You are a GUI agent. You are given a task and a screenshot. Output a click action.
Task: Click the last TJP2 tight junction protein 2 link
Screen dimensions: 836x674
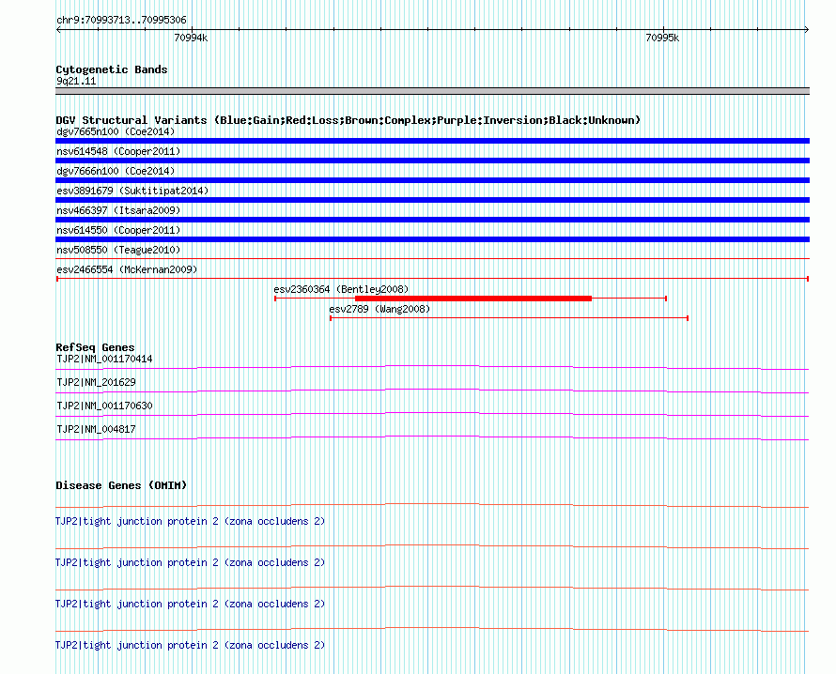(x=191, y=645)
